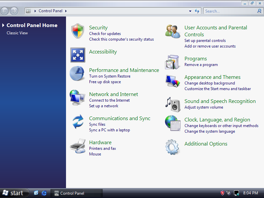Viewport: 264px width, 198px height.
Task: Open the network monitor tray icon
Action: pyautogui.click(x=236, y=193)
